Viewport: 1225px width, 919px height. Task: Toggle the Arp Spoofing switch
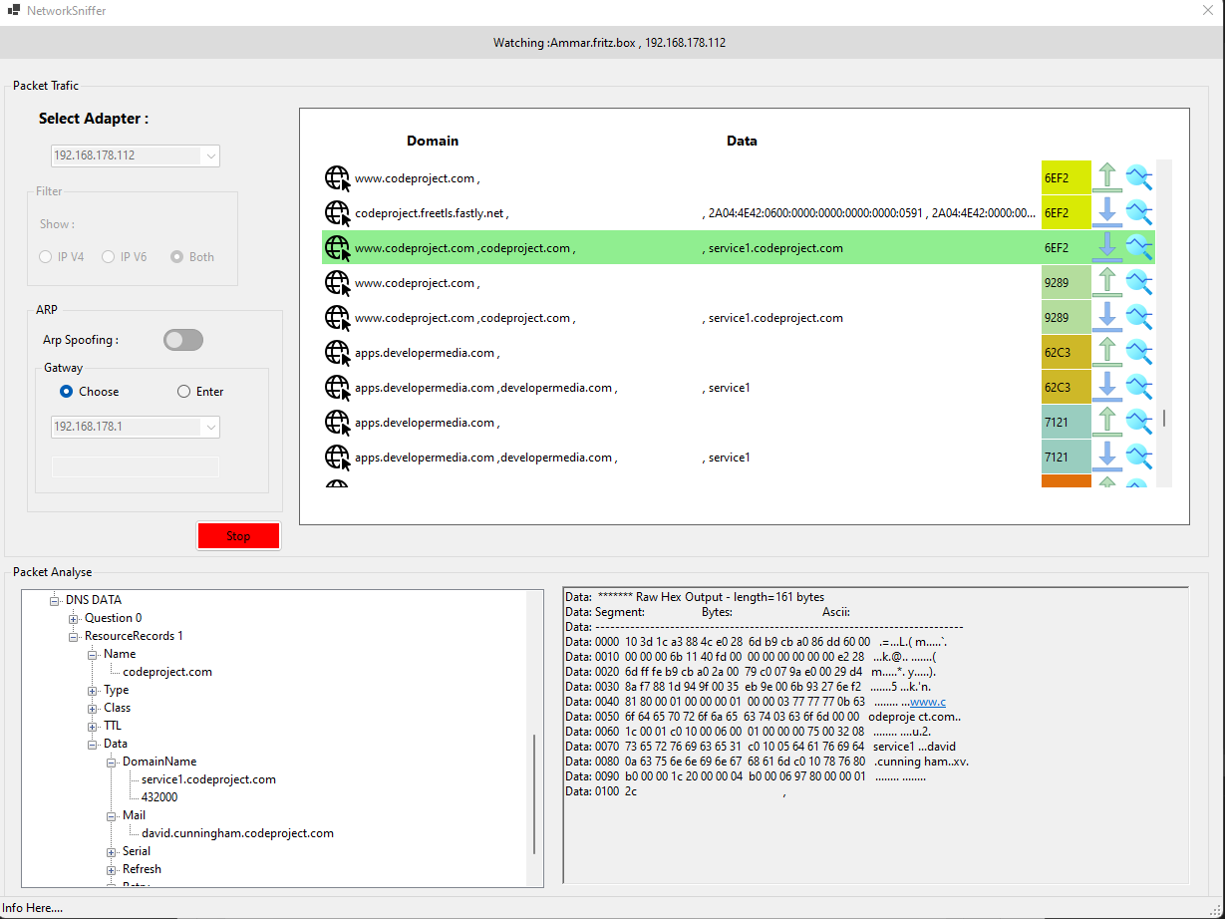183,340
